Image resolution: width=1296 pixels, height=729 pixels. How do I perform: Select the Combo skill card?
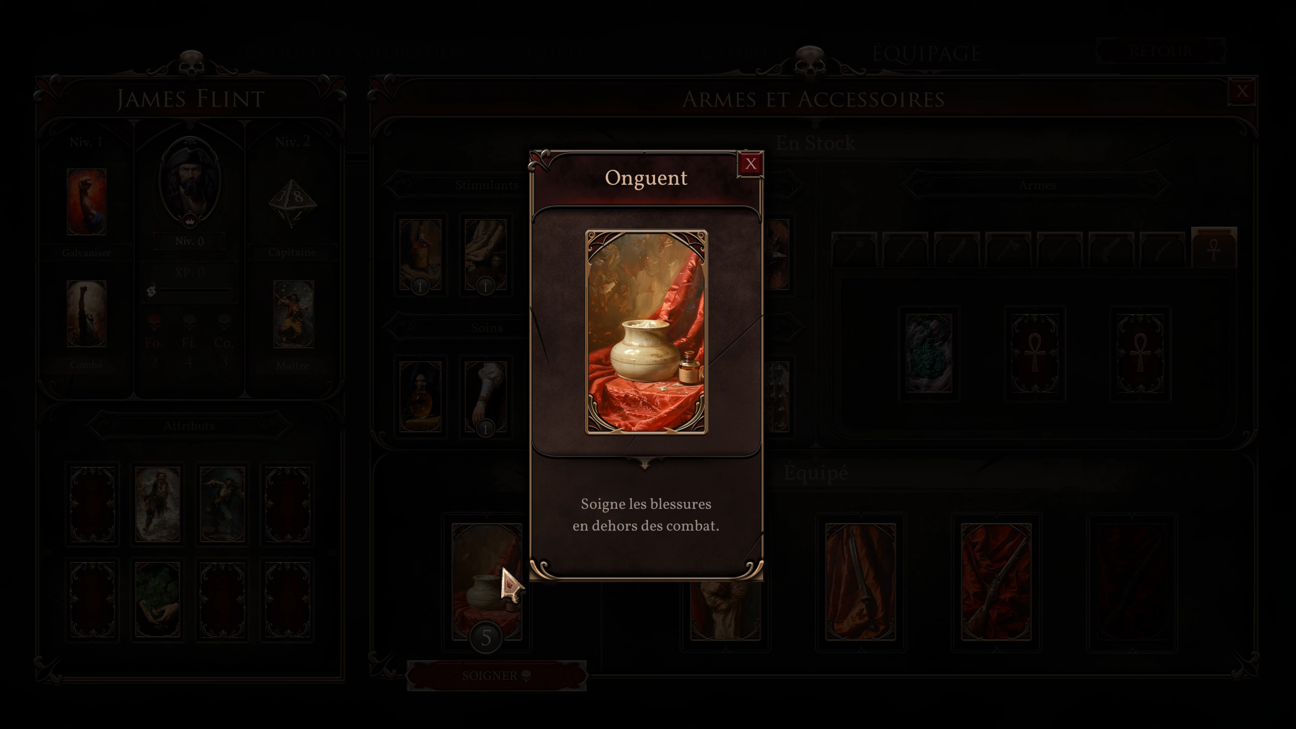pos(86,314)
